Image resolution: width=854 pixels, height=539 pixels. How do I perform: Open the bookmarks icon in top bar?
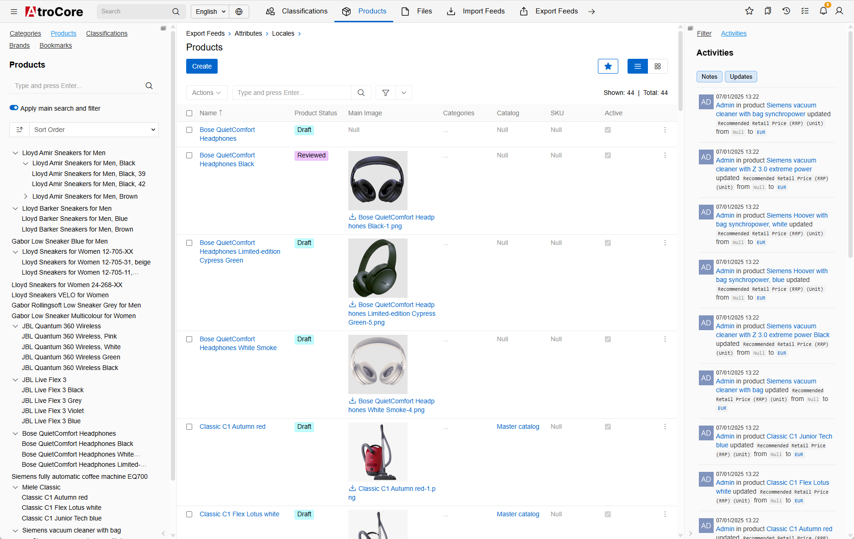click(x=768, y=11)
